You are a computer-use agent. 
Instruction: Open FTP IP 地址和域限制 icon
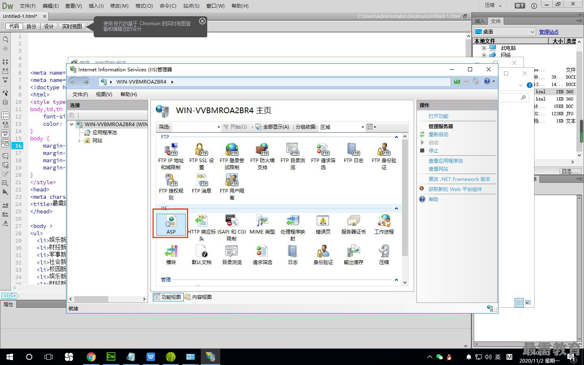[x=171, y=156]
